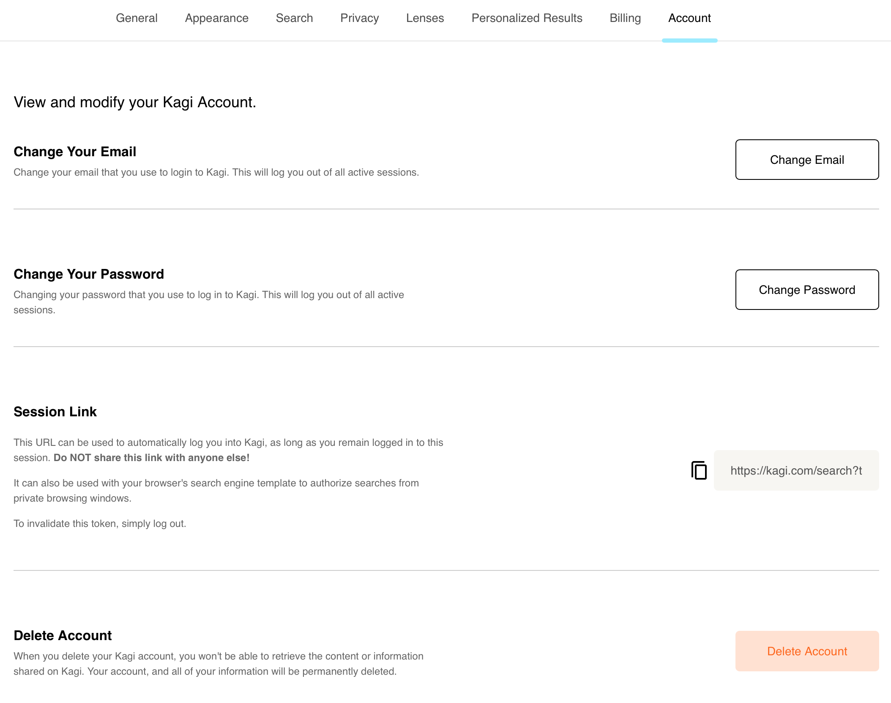
Task: Select the Search tab
Action: [x=294, y=18]
